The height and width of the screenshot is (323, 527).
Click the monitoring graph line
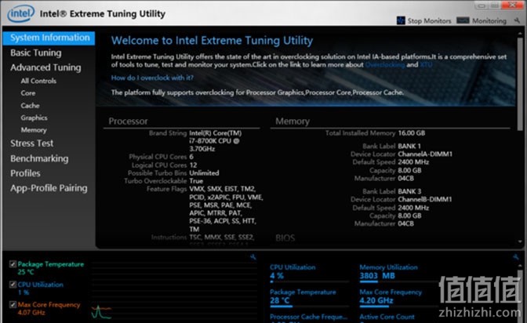coord(101,312)
